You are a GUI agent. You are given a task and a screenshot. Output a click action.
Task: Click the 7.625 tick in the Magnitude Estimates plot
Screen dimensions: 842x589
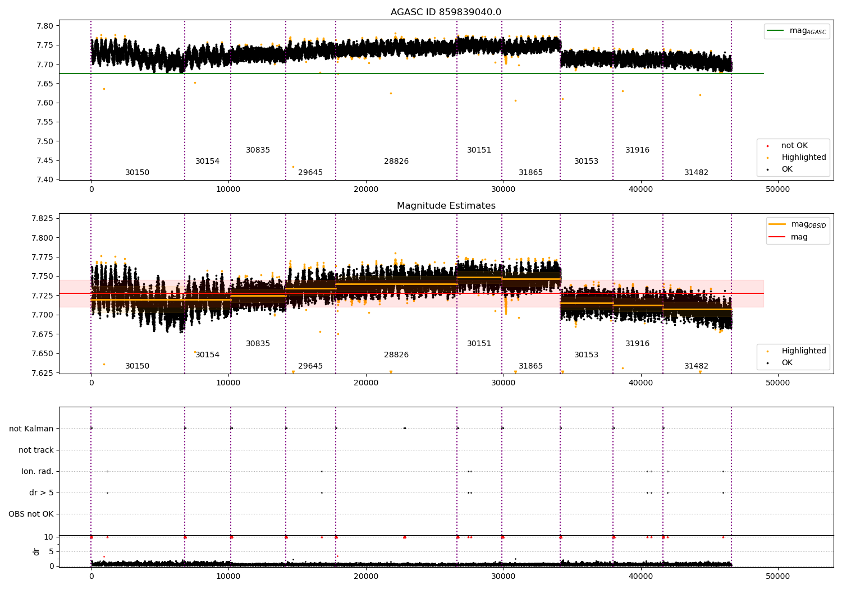[x=43, y=373]
